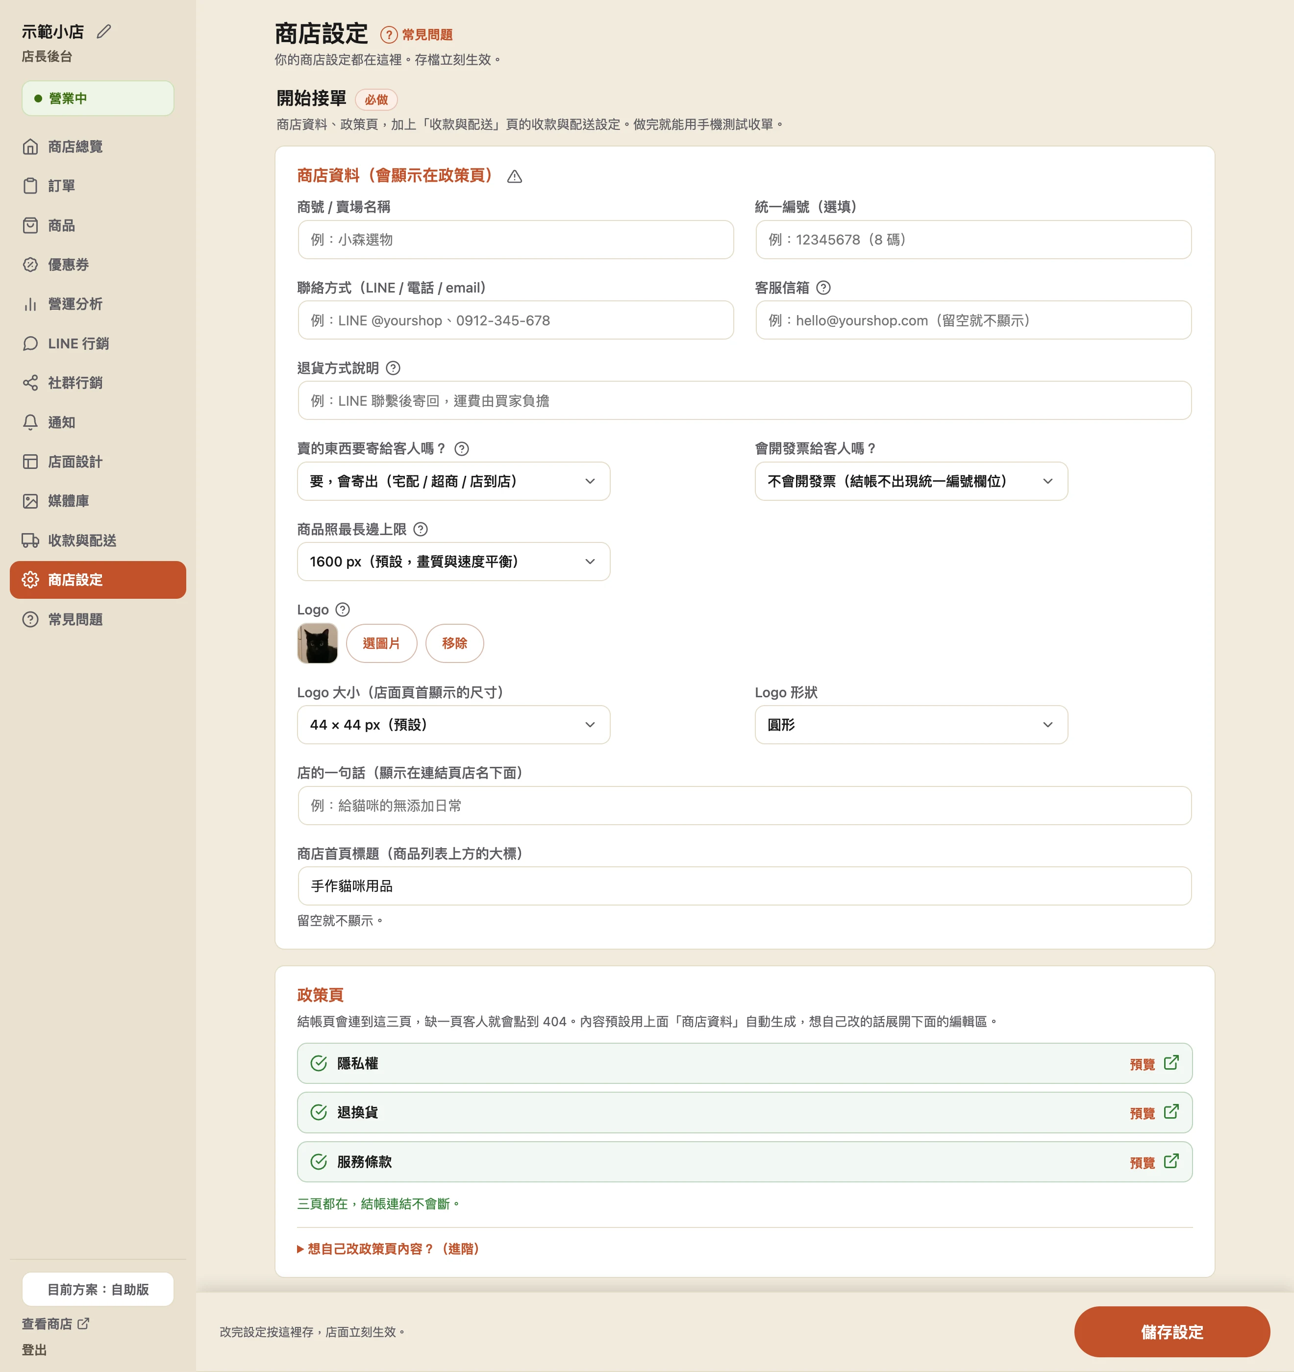Screen dimensions: 1294x1372
Task: Open 優惠券 in the sidebar
Action: coord(98,264)
